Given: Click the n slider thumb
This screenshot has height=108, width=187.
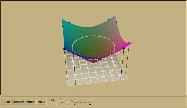Looking at the screenshot, I should 75,99.
